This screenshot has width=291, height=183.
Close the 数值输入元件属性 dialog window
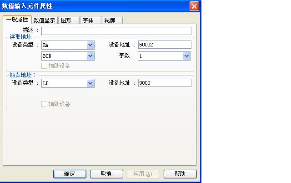194,6
